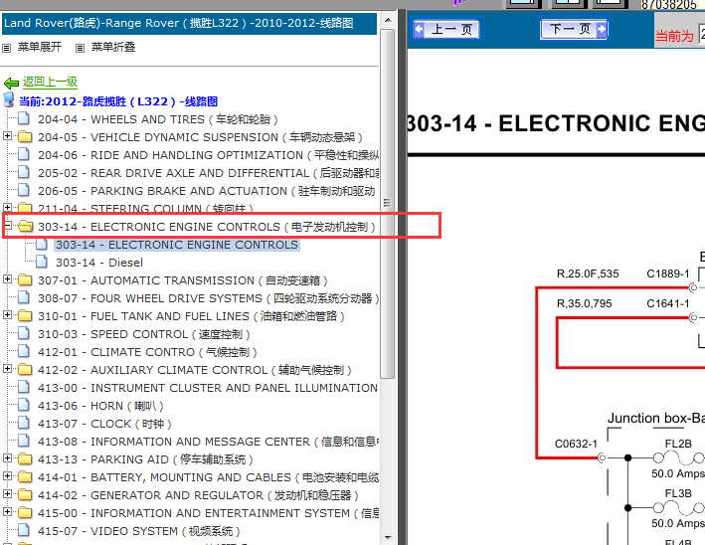Click page icon of 206-05 Parking Brake
This screenshot has width=705, height=545.
24,191
